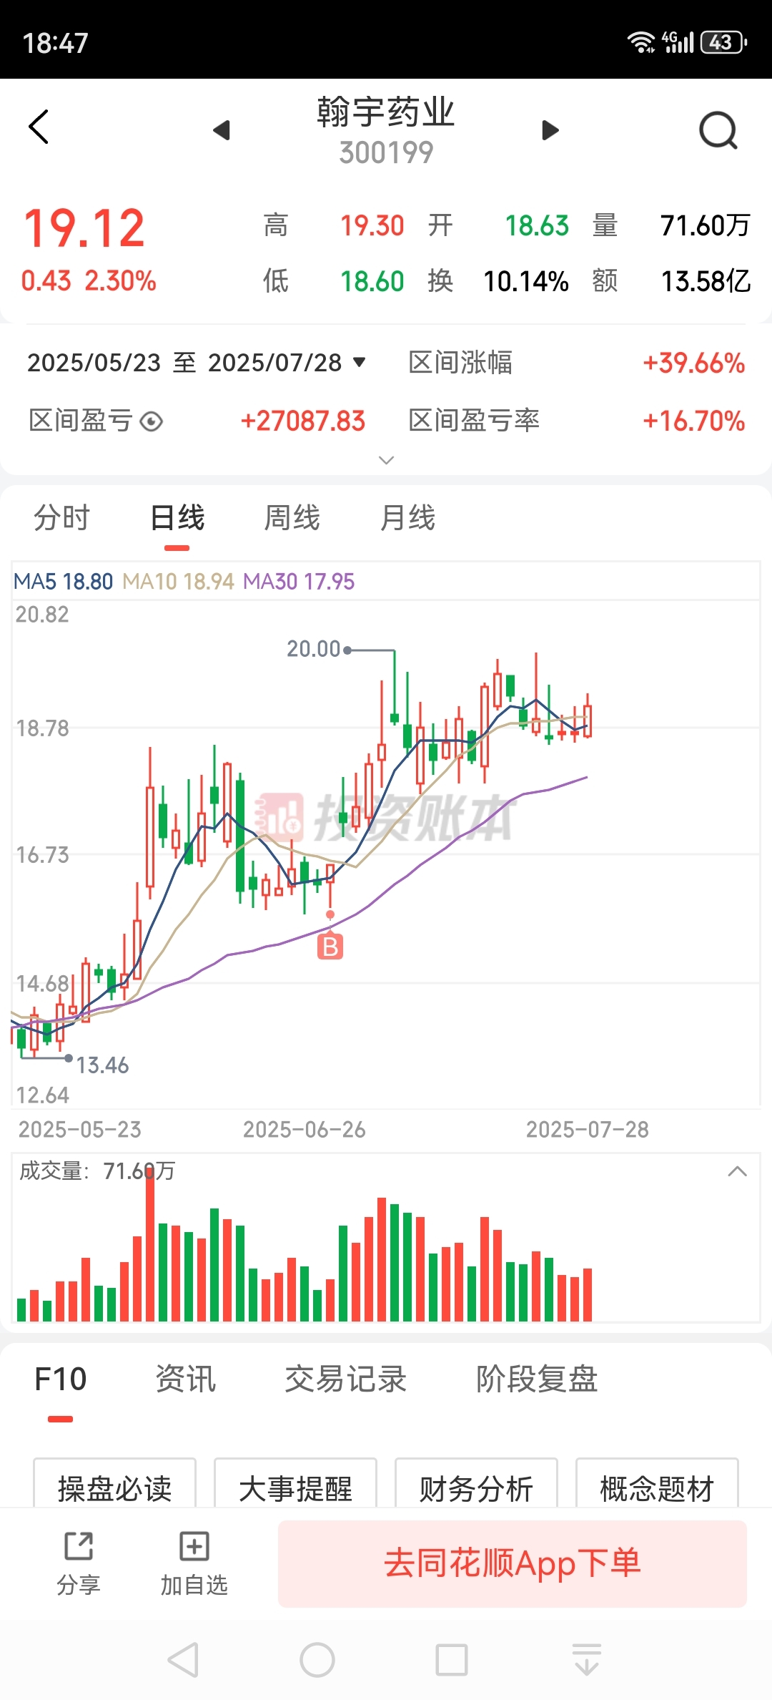Toggle the eye icon beside 区间盈亏

(151, 421)
